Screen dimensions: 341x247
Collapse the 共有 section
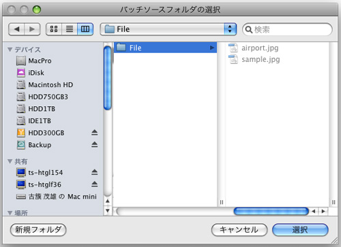point(10,161)
